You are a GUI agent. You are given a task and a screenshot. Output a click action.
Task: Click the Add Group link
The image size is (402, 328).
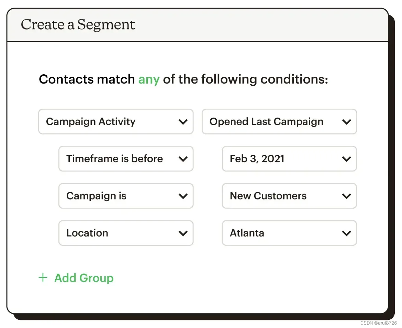point(84,278)
